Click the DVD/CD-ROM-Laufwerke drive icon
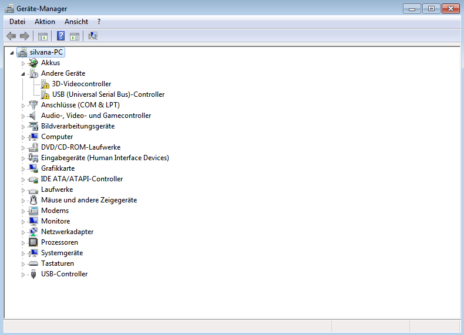Screen dimensions: 464x335 (33, 147)
